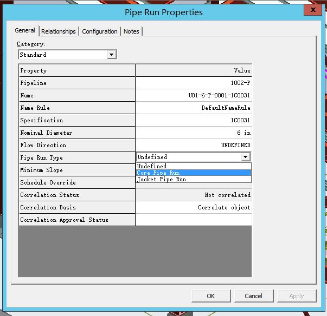Select the Correlation Approval Status label
This screenshot has height=316, width=327.
pos(77,220)
